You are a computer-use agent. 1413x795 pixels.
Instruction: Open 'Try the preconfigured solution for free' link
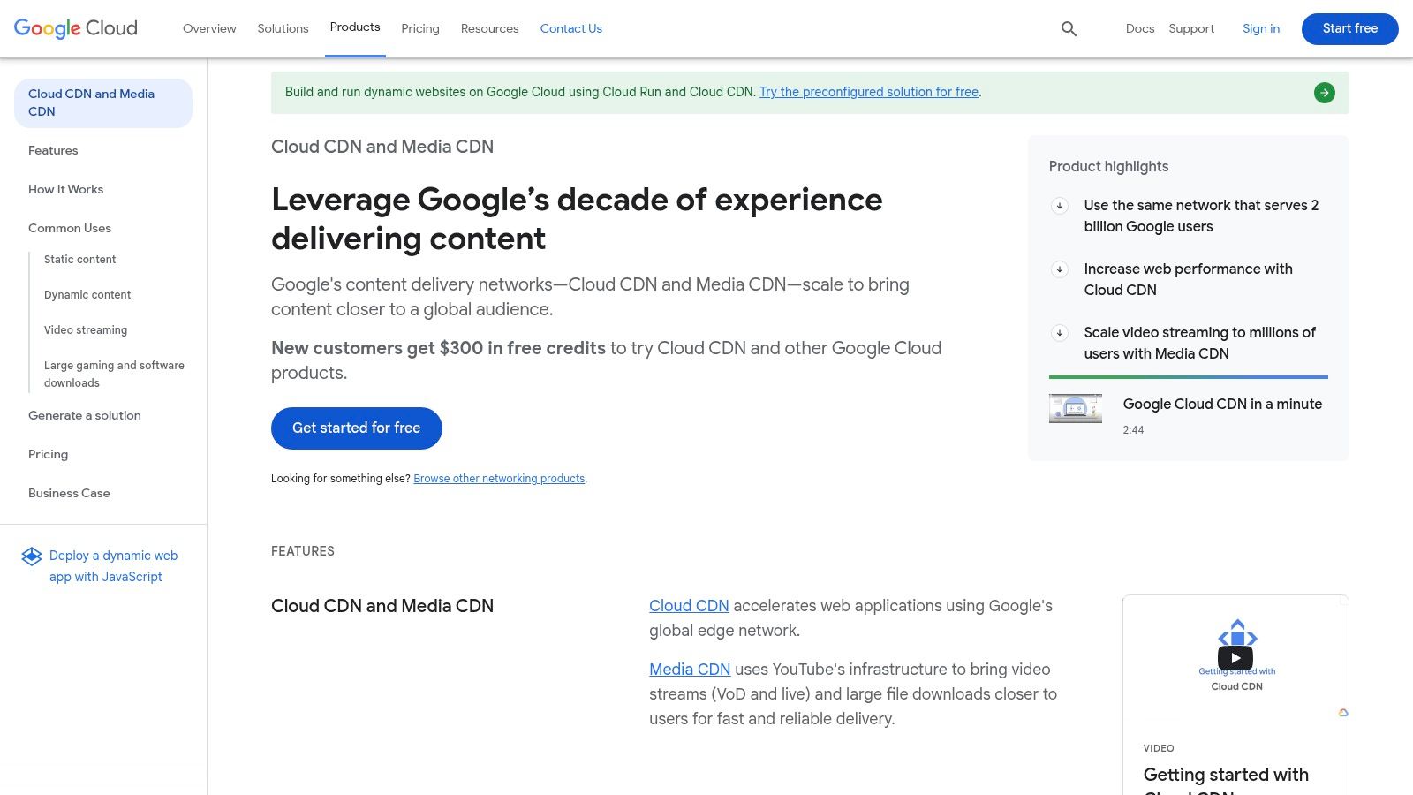click(x=869, y=92)
